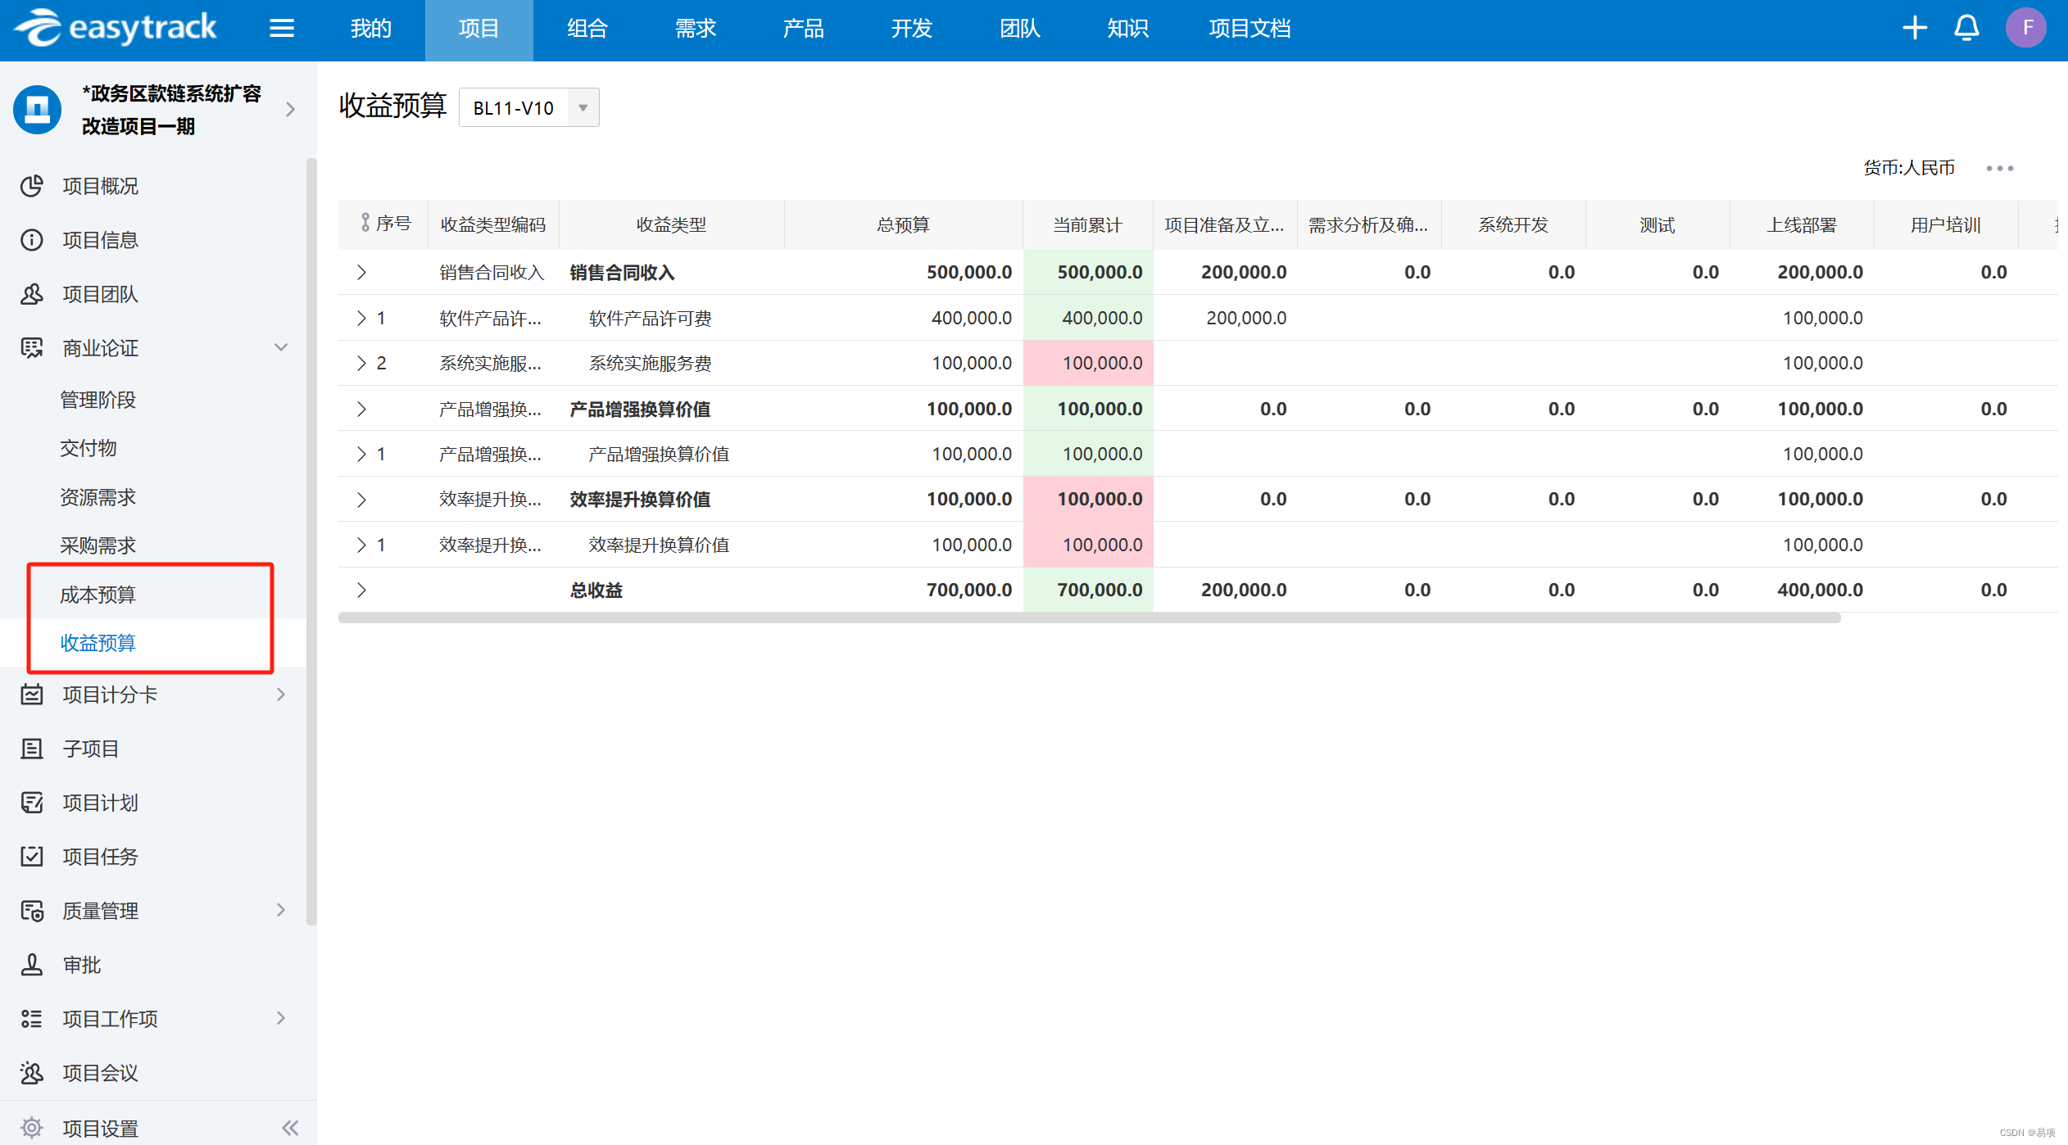
Task: Expand the 软件产品许可费 row
Action: click(x=361, y=318)
